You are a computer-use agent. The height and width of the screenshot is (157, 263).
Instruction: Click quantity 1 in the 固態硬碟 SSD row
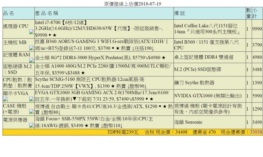pos(247,69)
